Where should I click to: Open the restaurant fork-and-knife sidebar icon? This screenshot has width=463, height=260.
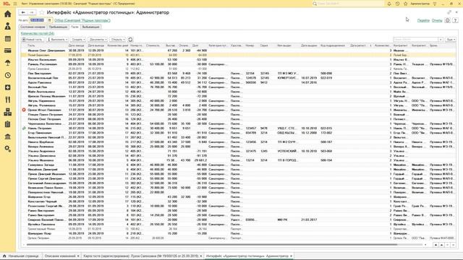(8, 100)
